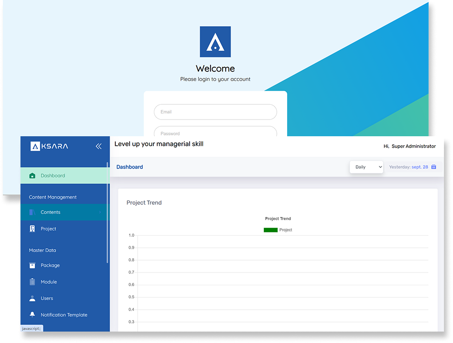Viewport: 453px width, 343px height.
Task: Click the Dashboard home icon
Action: click(32, 176)
